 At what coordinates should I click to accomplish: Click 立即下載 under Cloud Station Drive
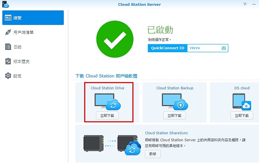click(107, 116)
